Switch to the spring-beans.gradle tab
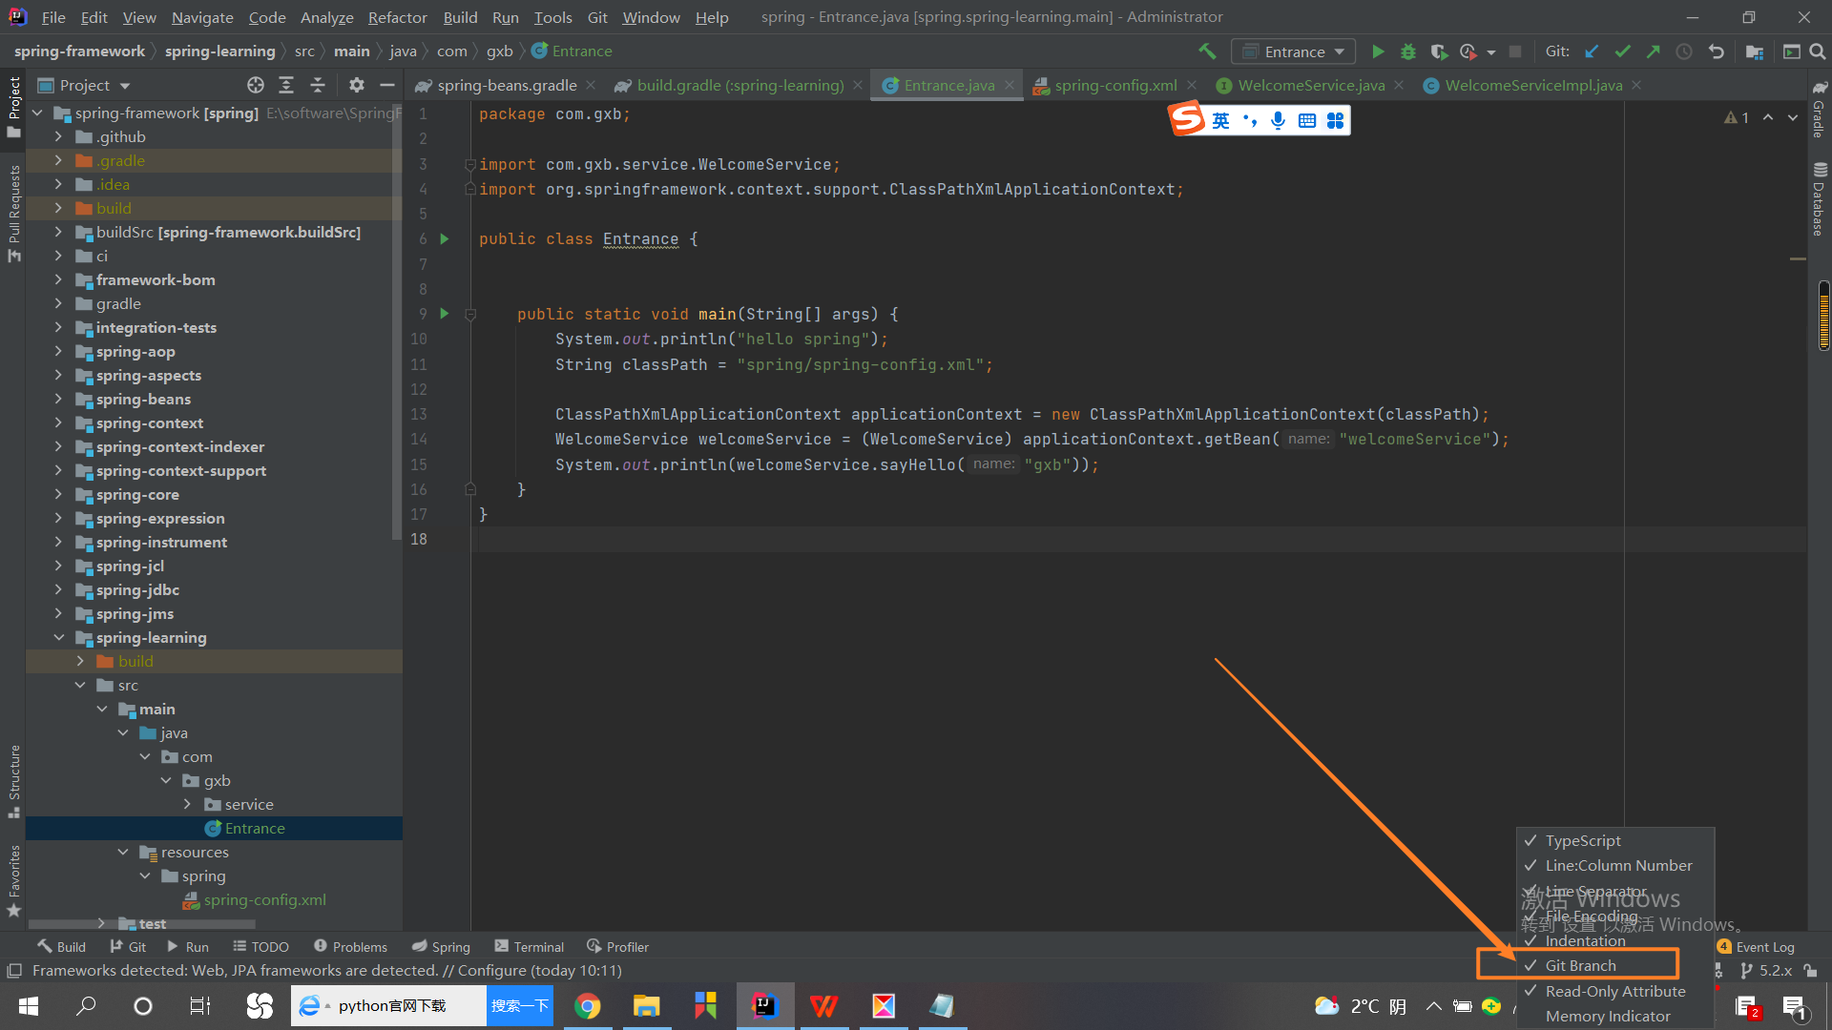1832x1030 pixels. click(507, 86)
